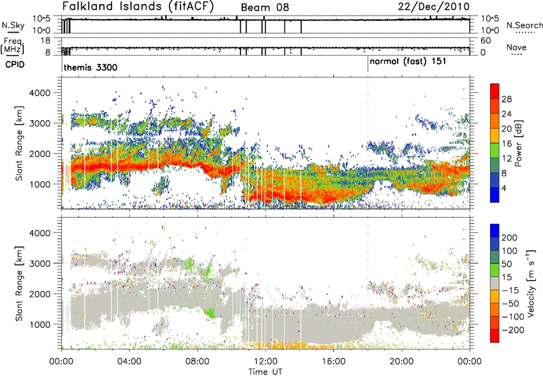Click the "18" frequency axis tick label
Viewport: 543px width, 376px height.
45,41
